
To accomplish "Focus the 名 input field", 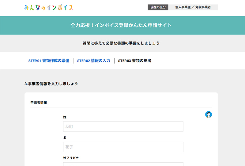I will (123, 147).
